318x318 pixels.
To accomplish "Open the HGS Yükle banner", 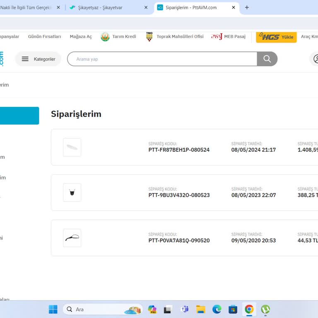I will (276, 37).
